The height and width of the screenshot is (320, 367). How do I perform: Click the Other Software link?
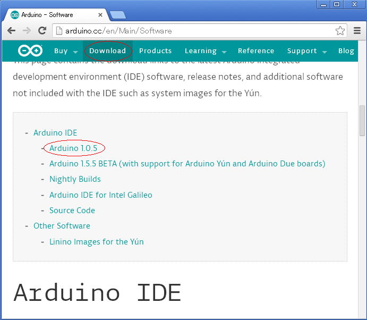(62, 226)
